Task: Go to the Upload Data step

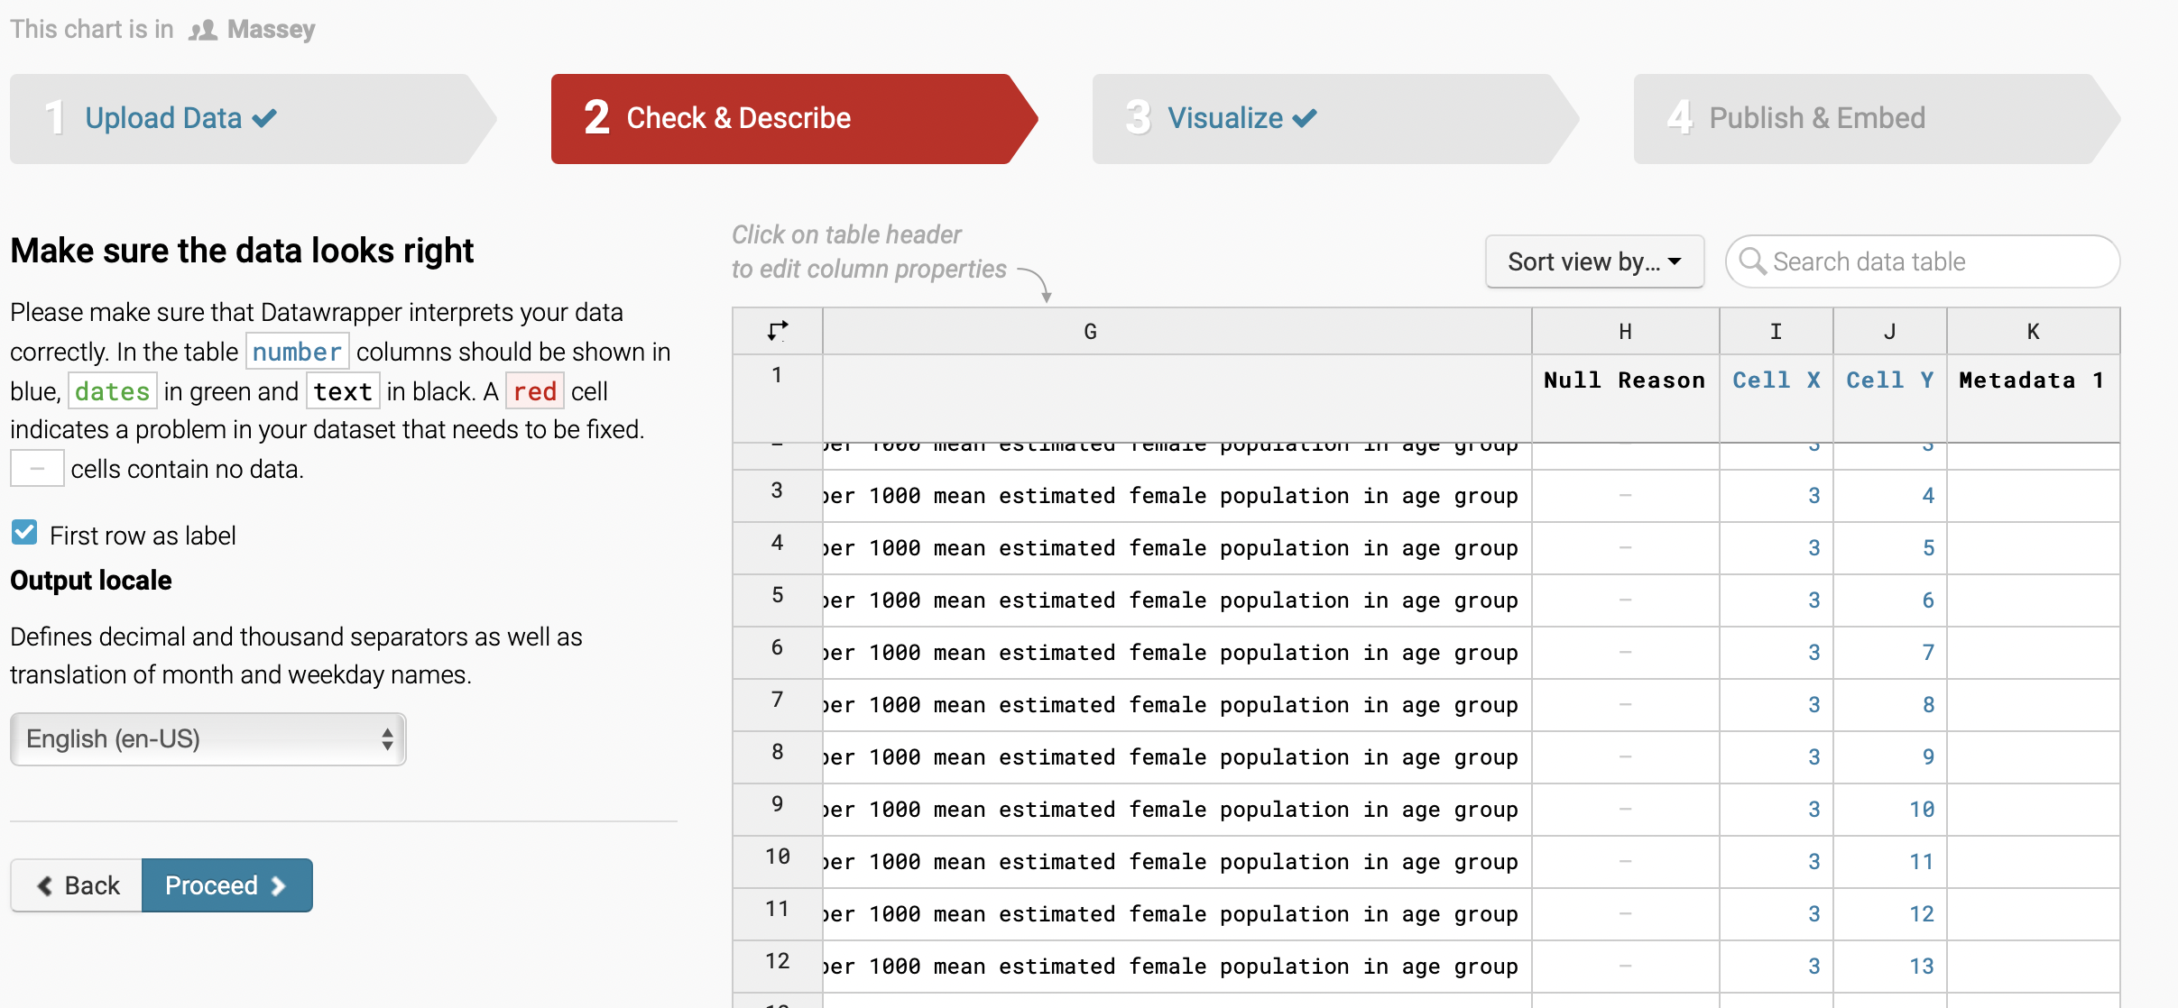Action: pyautogui.click(x=253, y=118)
